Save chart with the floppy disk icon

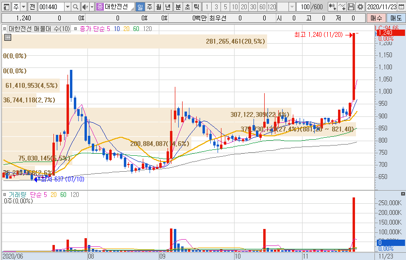tap(351, 7)
